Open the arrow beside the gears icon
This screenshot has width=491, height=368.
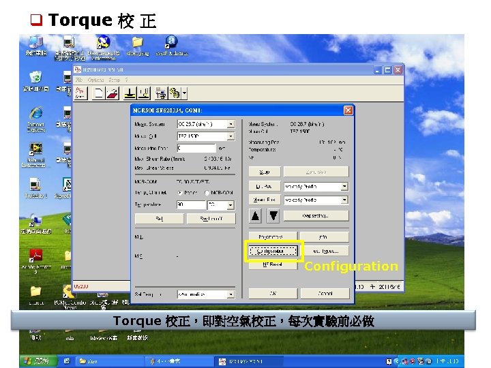click(184, 93)
